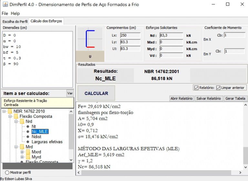This screenshot has height=181, width=248.
Task: Switch to Escolha do Perfil tab
Action: [x=15, y=22]
